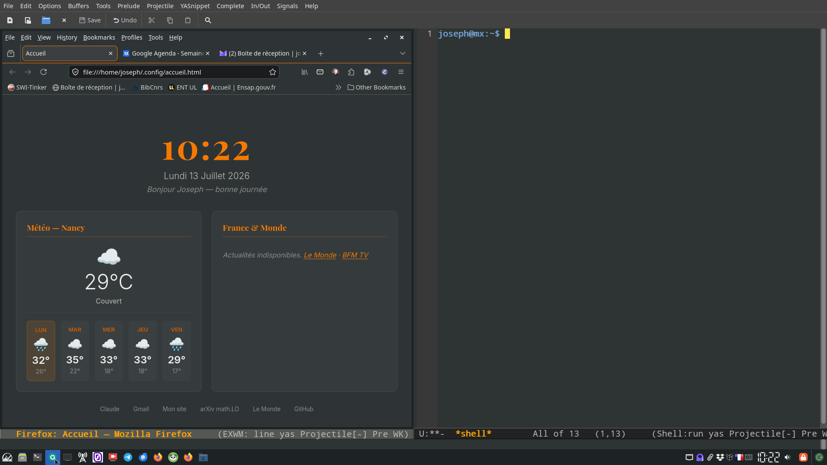The width and height of the screenshot is (827, 465).
Task: Open the Claude footer link
Action: pos(110,409)
